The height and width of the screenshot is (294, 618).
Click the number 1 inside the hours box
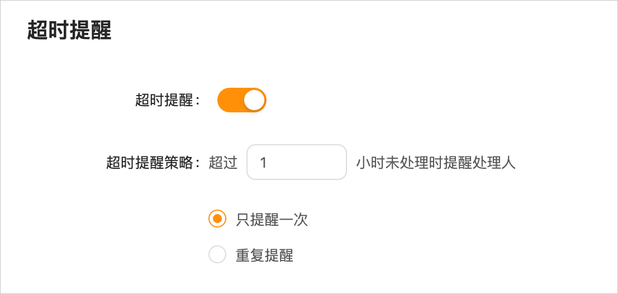pyautogui.click(x=263, y=162)
